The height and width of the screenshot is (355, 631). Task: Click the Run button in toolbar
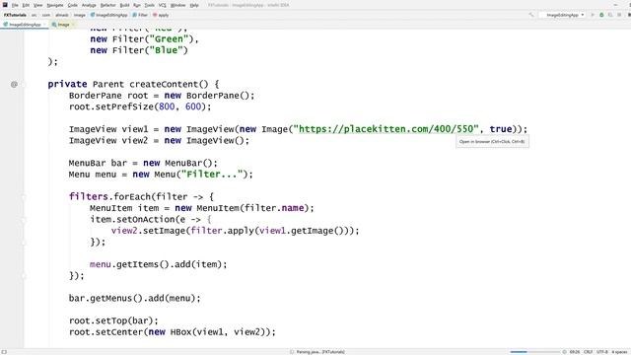tap(593, 15)
